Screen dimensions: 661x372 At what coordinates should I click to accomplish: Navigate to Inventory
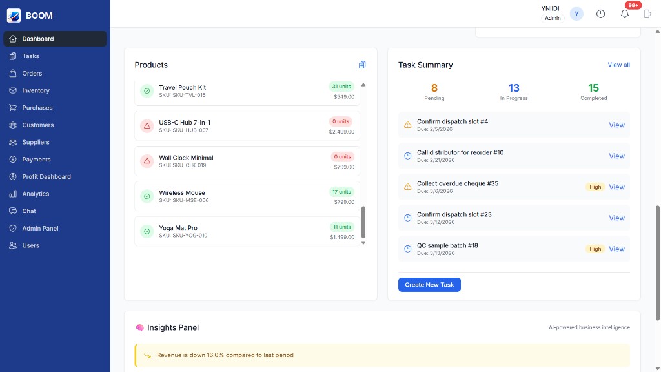(55, 90)
